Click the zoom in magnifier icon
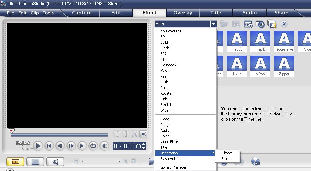Viewport: 311px width, 171px height. pyautogui.click(x=126, y=161)
